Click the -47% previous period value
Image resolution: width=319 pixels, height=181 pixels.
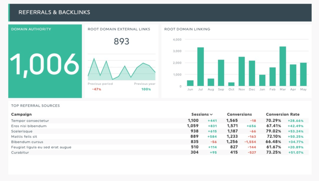point(96,89)
